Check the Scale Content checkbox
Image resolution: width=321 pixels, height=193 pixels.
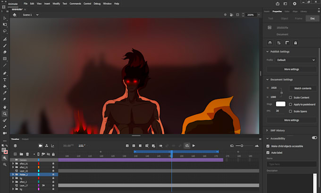click(x=290, y=97)
